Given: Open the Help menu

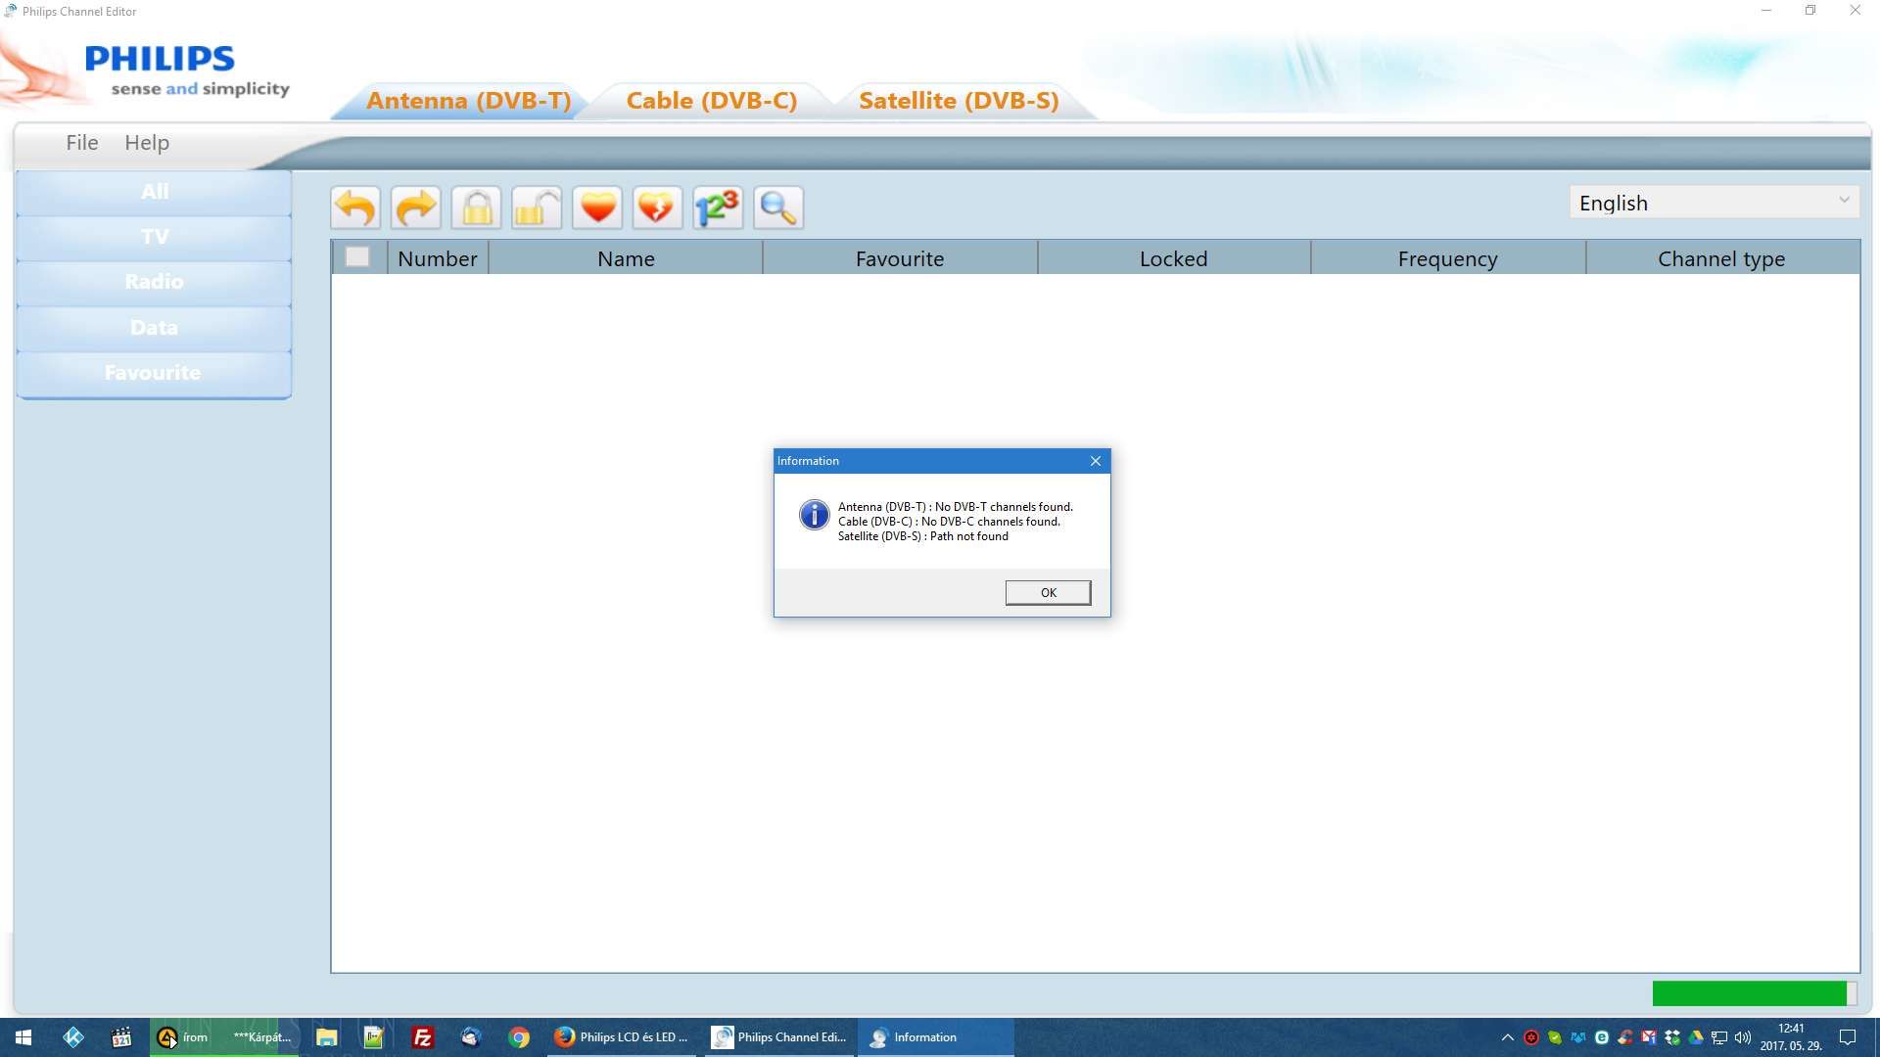Looking at the screenshot, I should tap(147, 143).
